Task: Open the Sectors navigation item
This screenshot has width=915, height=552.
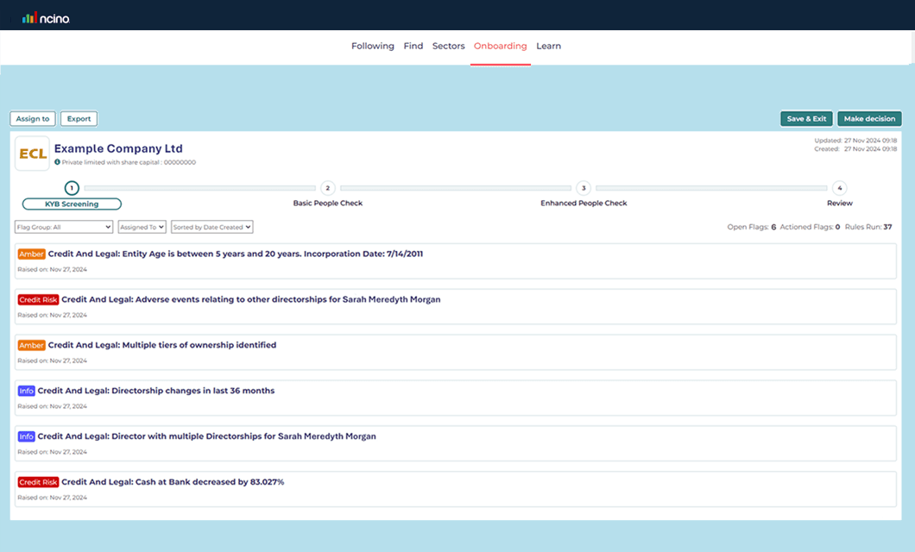Action: coord(448,46)
